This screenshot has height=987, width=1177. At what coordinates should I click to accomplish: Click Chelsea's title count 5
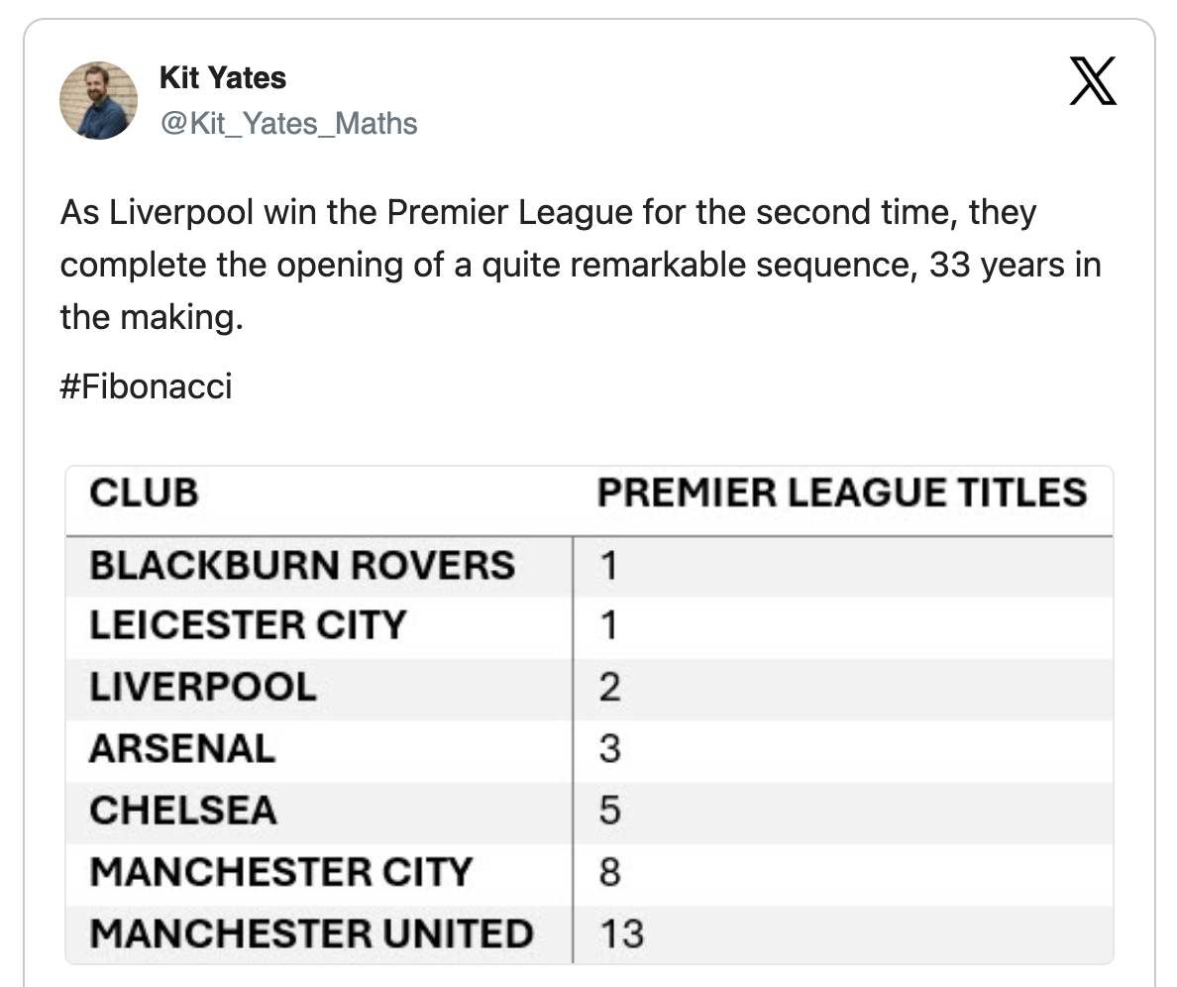tap(610, 811)
